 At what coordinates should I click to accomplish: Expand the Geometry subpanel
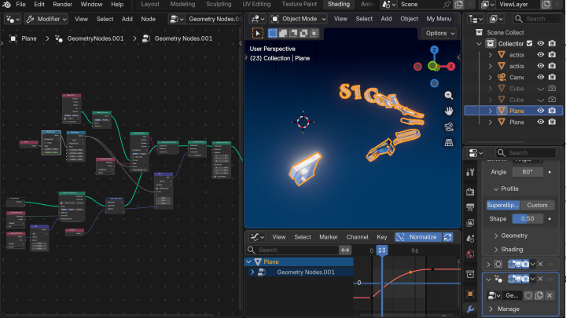[x=514, y=236]
